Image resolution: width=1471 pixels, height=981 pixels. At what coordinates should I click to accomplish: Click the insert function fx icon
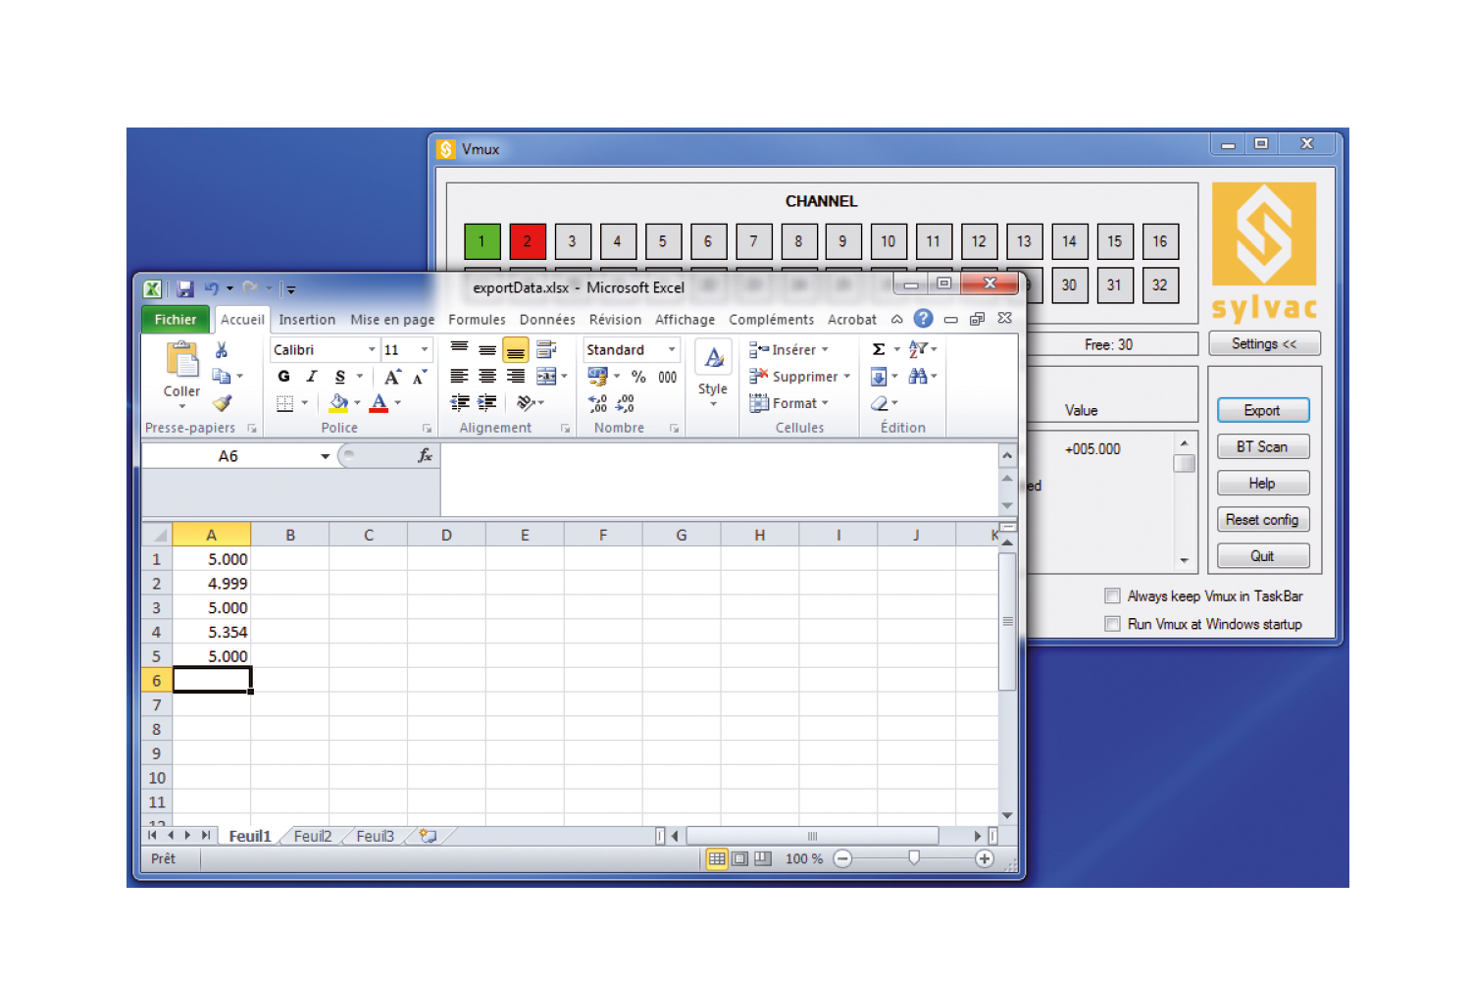click(x=426, y=455)
